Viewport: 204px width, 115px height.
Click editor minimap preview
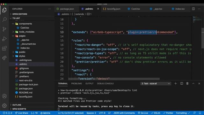click(197, 19)
